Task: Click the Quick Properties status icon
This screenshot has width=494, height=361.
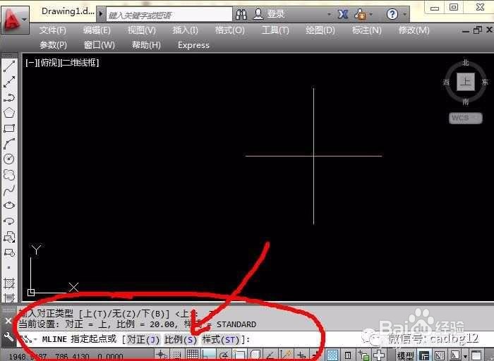Action: (x=348, y=355)
